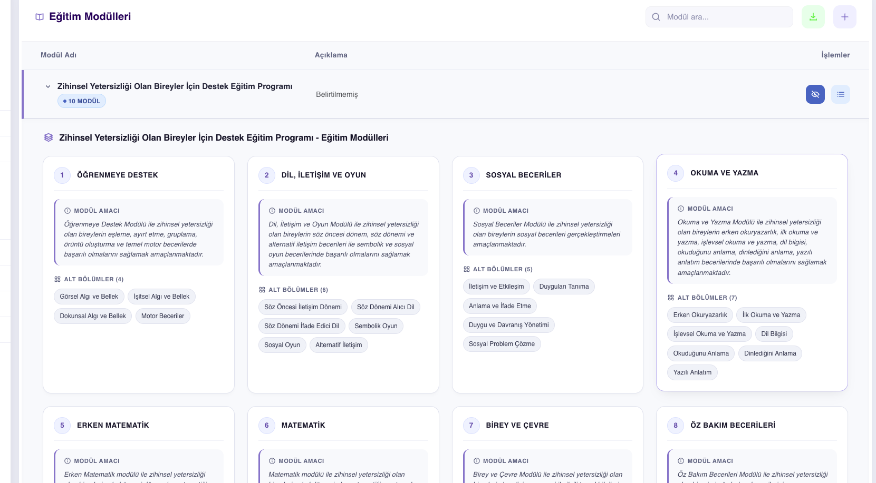
Task: Open the ÖĞRENMEYE DESTEK module card title
Action: pyautogui.click(x=118, y=175)
